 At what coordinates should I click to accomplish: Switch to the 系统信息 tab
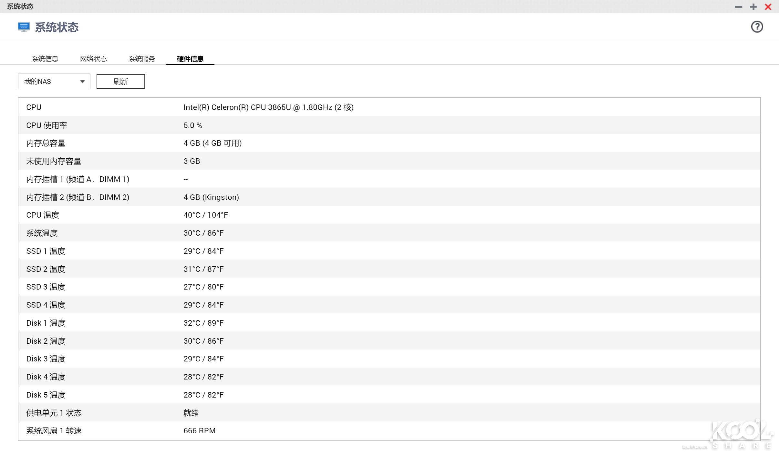[x=45, y=58]
